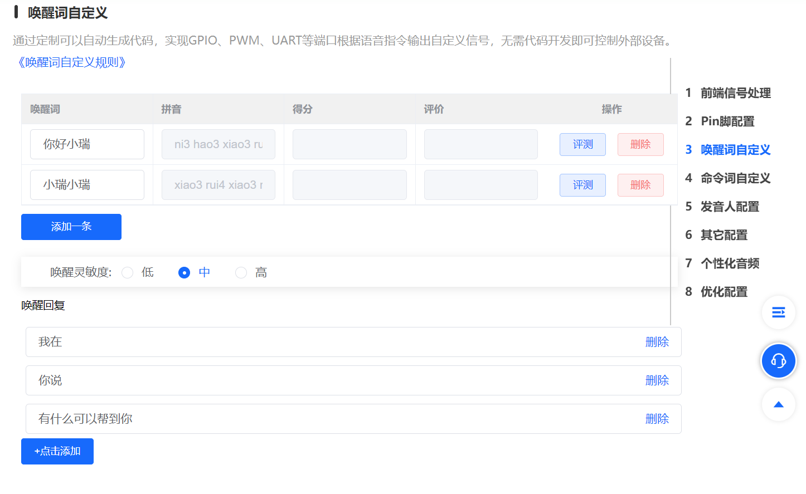Click +点击添加 button

tap(57, 451)
